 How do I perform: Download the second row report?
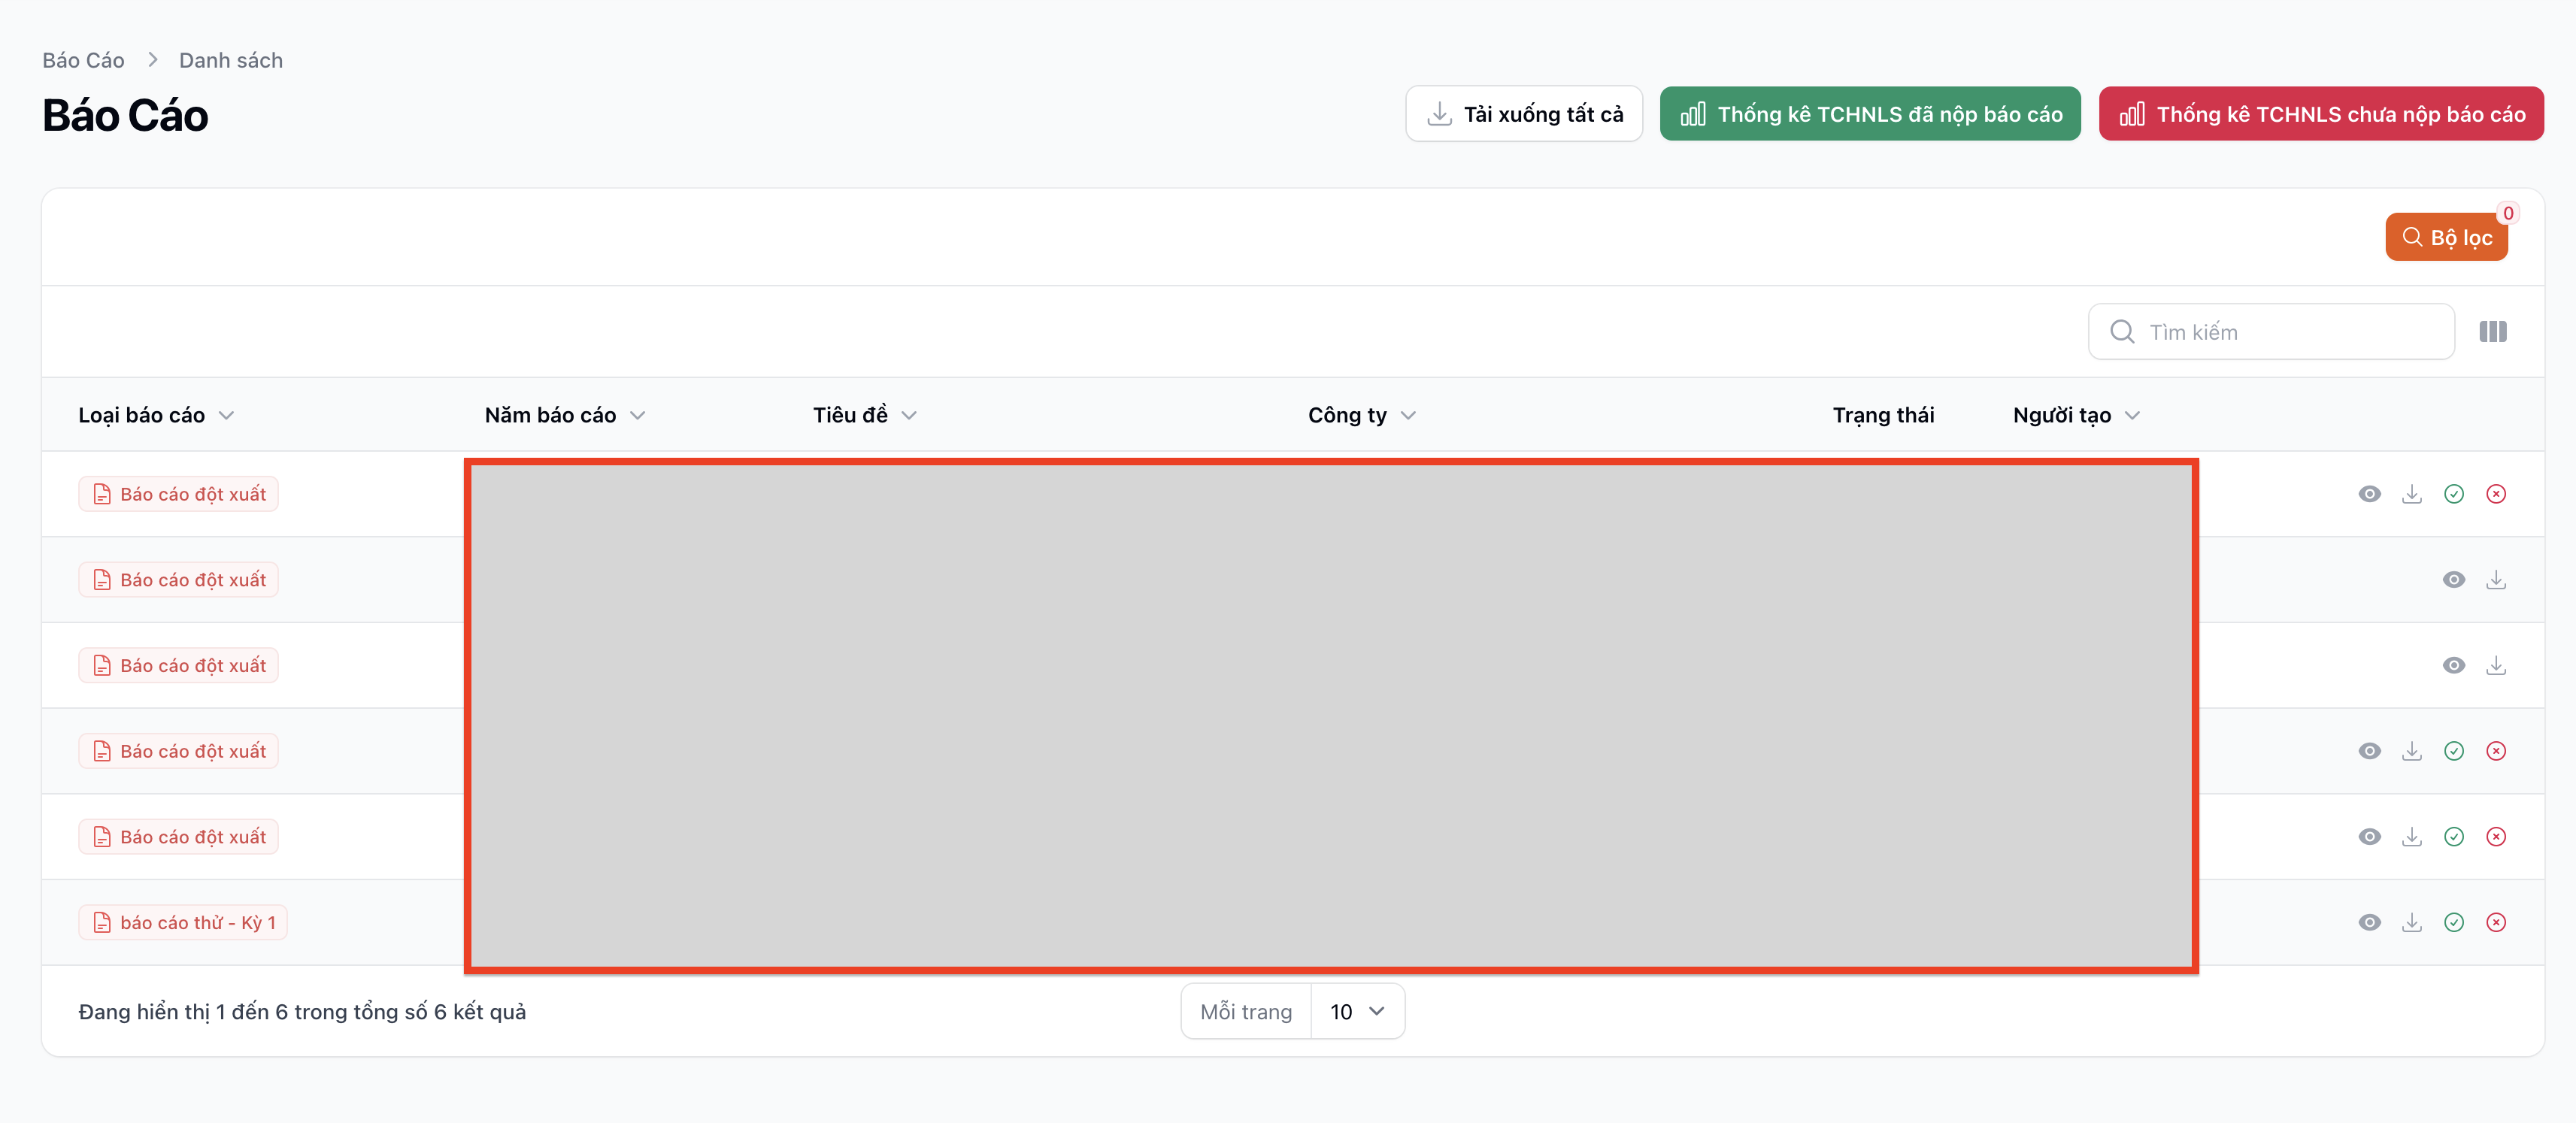2496,580
